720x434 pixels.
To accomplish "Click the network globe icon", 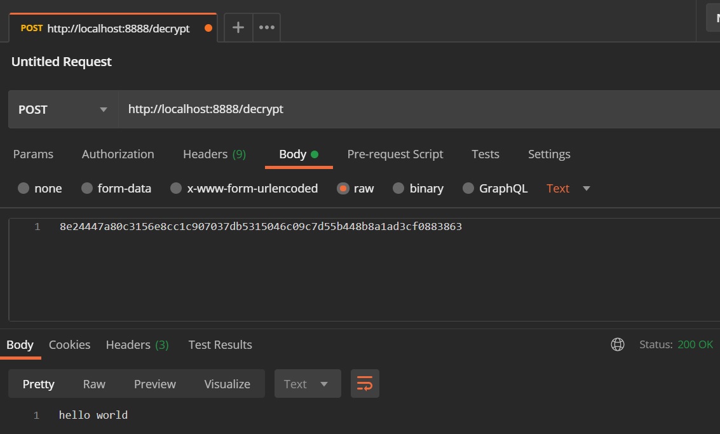I will 617,344.
